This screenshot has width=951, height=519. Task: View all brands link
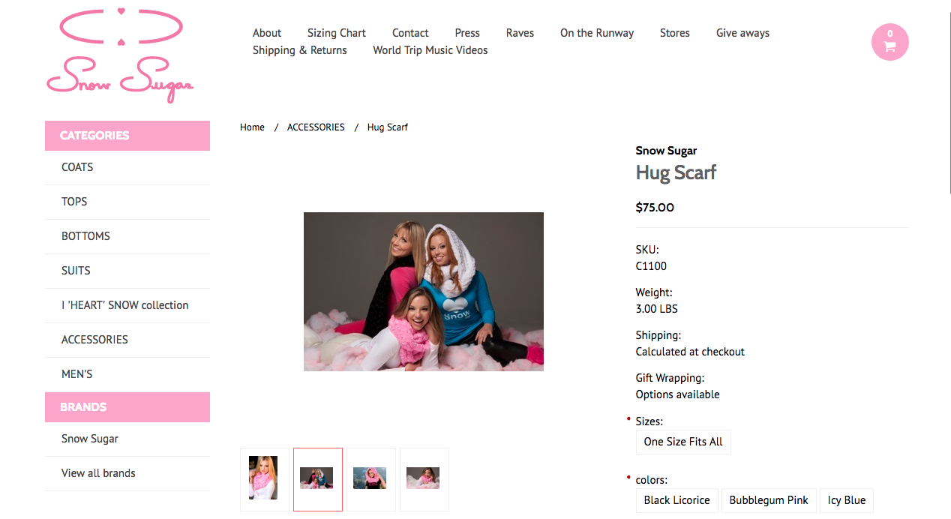pos(98,473)
